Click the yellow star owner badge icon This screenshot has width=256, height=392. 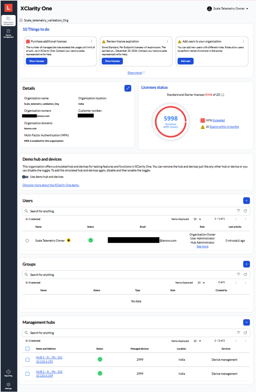[x=69, y=240]
